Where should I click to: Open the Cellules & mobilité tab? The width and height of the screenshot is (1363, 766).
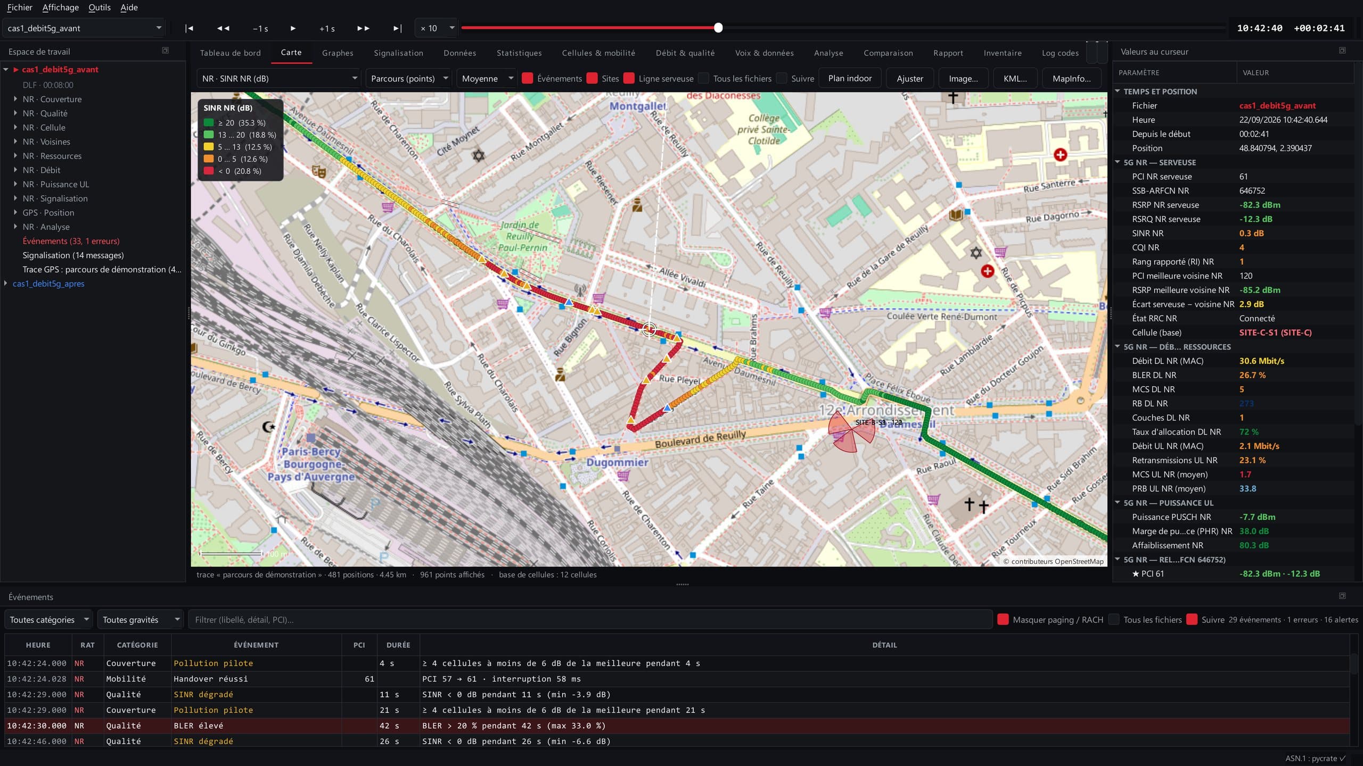[x=598, y=53]
